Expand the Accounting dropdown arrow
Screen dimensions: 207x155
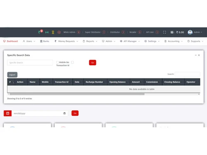[x=182, y=41]
